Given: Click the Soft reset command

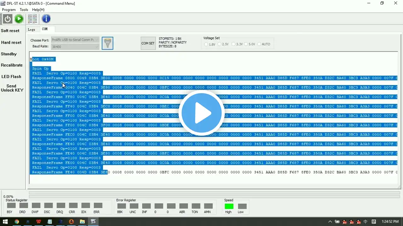Looking at the screenshot, I should click(10, 31).
